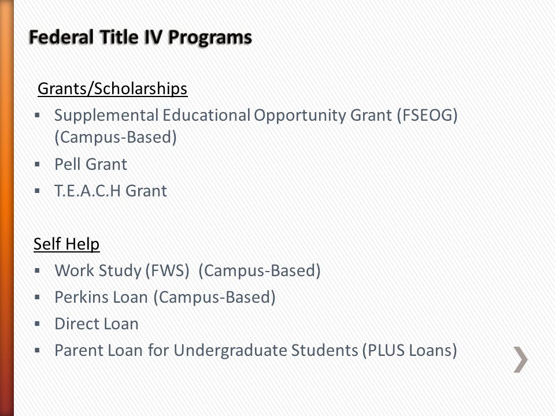The width and height of the screenshot is (555, 416).
Task: Select the Grants/Scholarships underlined heading
Action: pyautogui.click(x=112, y=88)
